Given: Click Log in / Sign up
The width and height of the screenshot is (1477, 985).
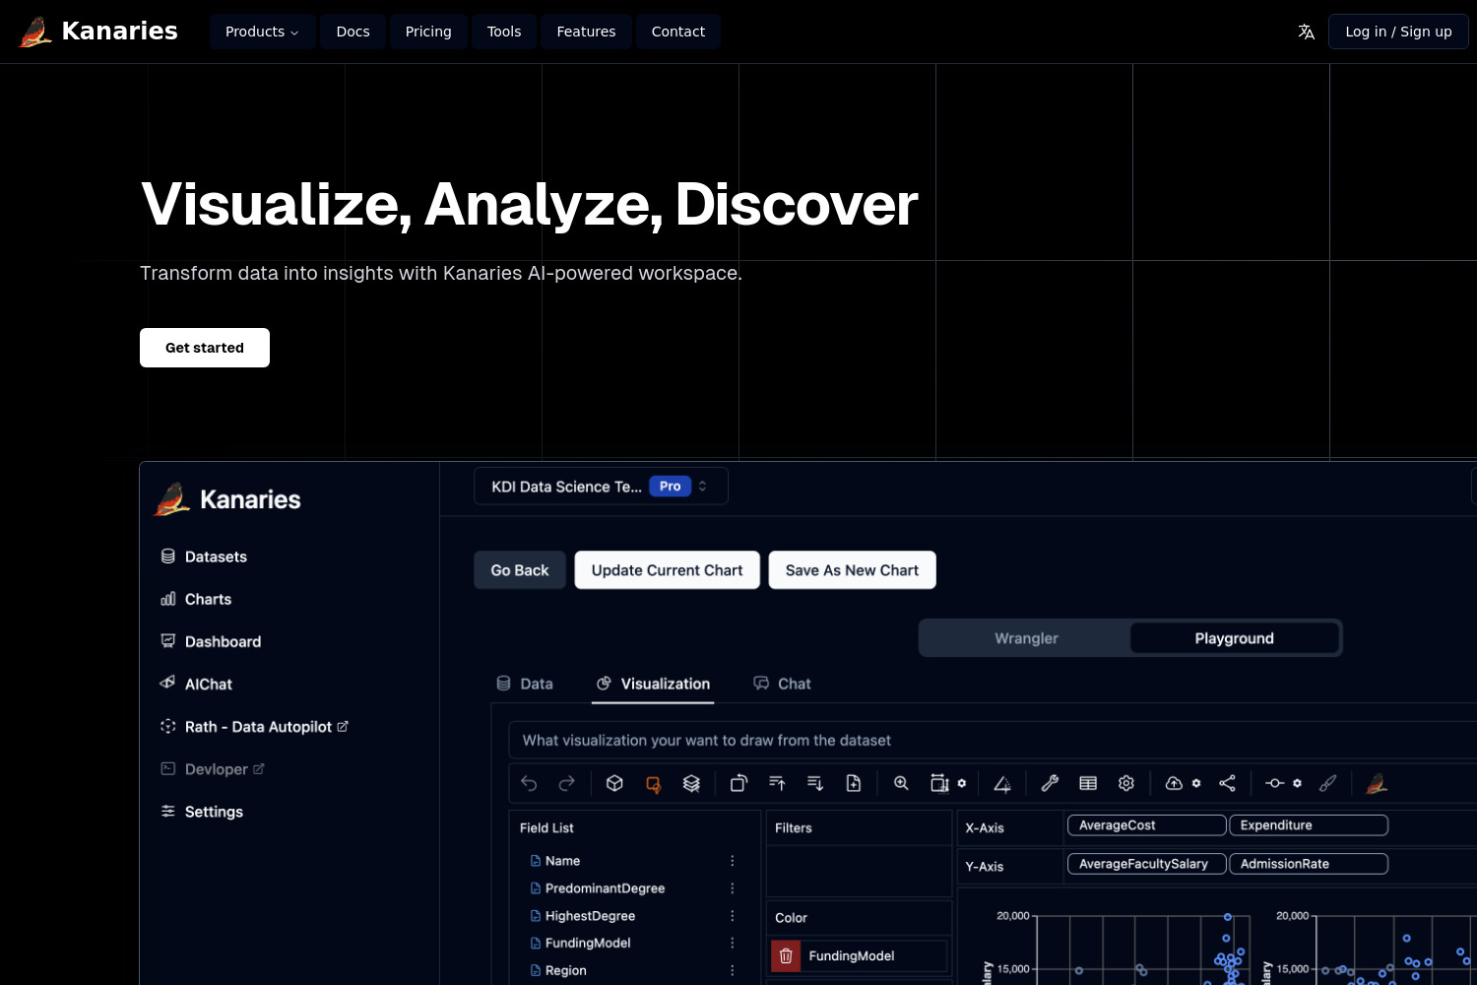Looking at the screenshot, I should click(x=1398, y=32).
